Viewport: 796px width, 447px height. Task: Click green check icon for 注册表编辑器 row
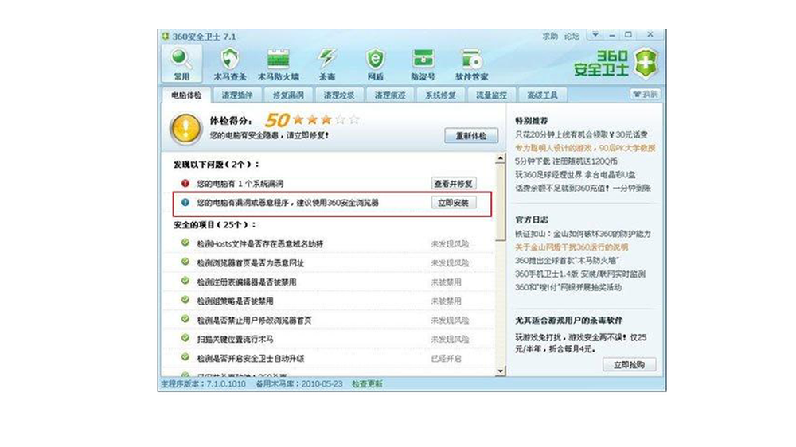click(185, 281)
